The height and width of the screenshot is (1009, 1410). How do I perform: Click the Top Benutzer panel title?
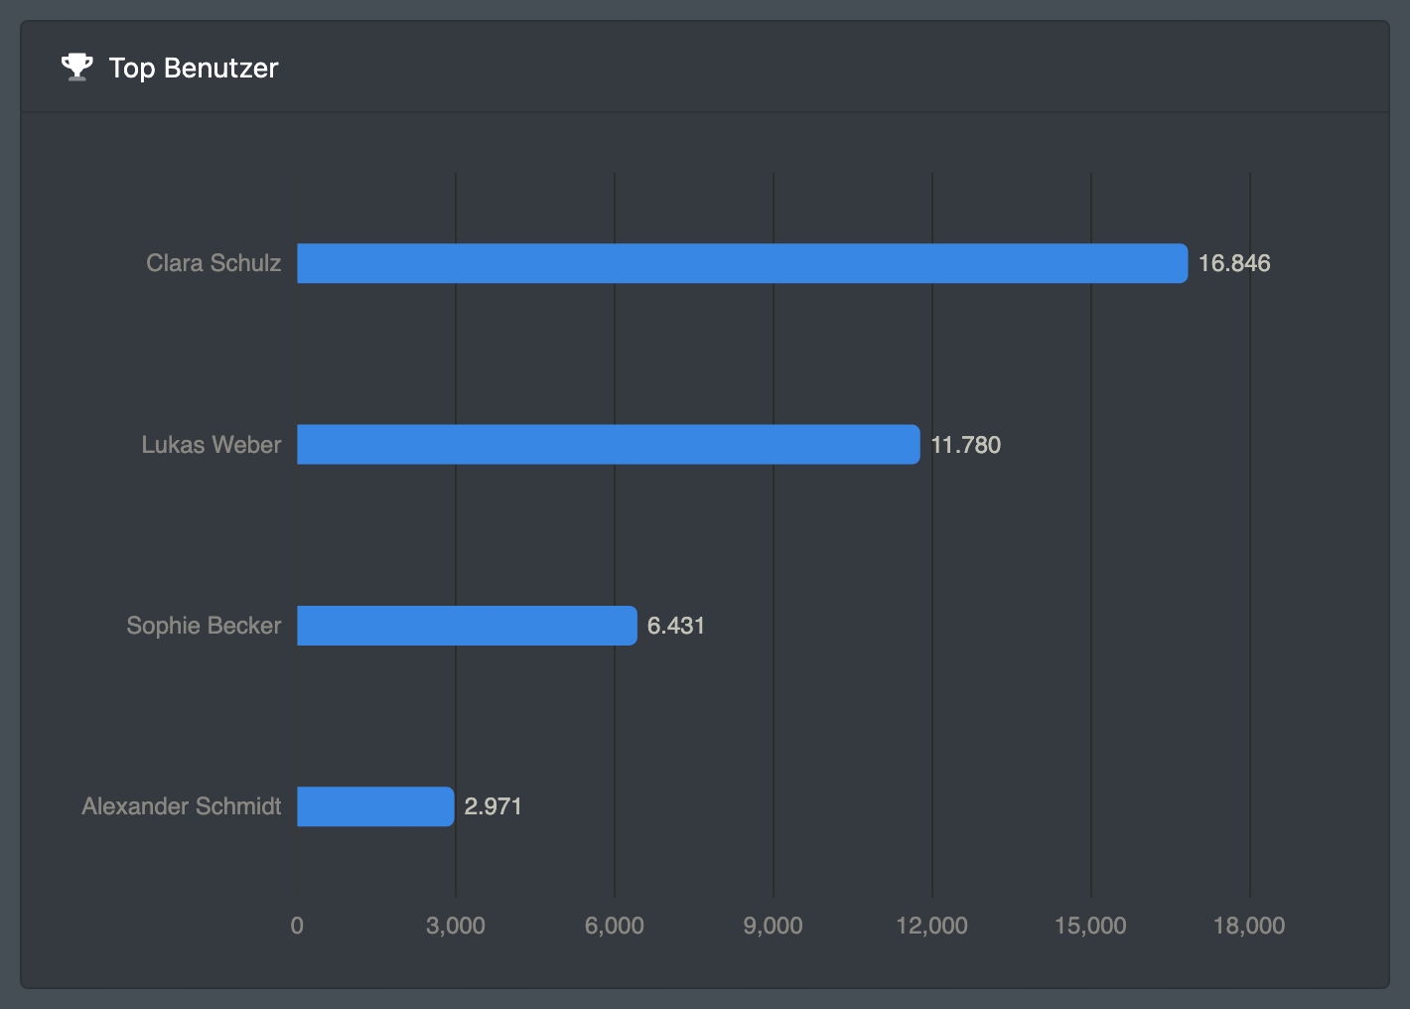[x=194, y=68]
